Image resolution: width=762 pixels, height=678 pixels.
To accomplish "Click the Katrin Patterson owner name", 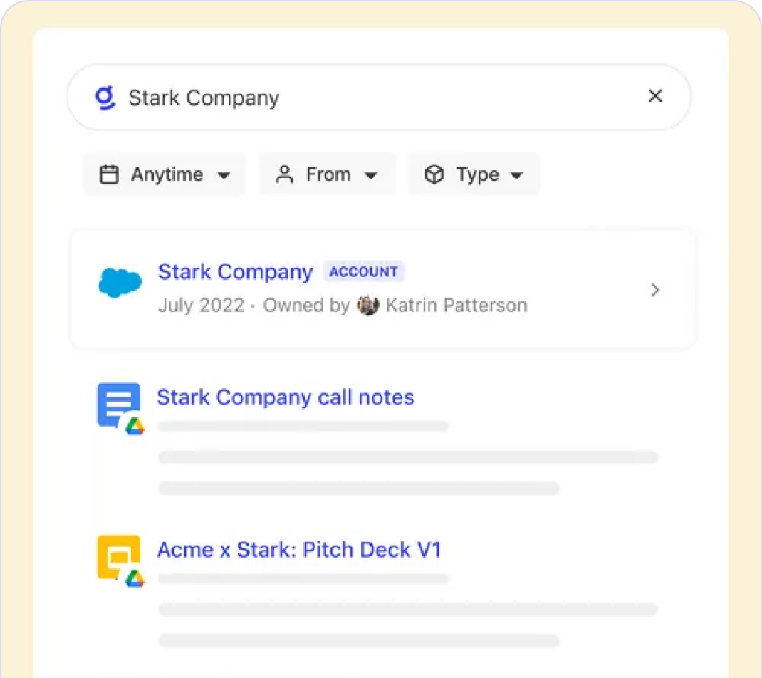I will click(x=456, y=306).
